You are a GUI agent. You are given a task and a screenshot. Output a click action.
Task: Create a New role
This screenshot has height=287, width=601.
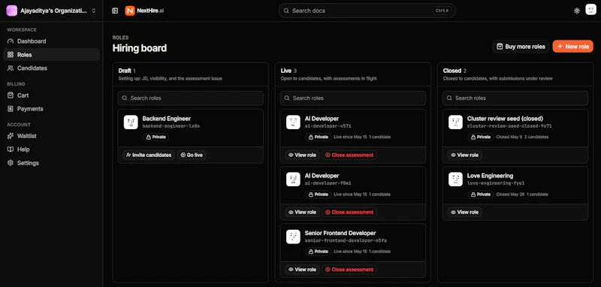click(572, 47)
